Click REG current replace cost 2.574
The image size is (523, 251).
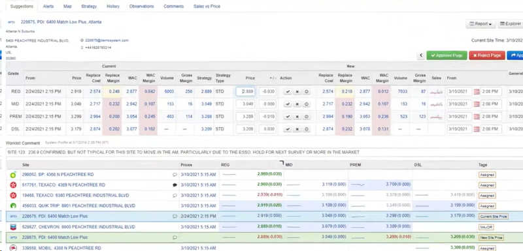(95, 91)
